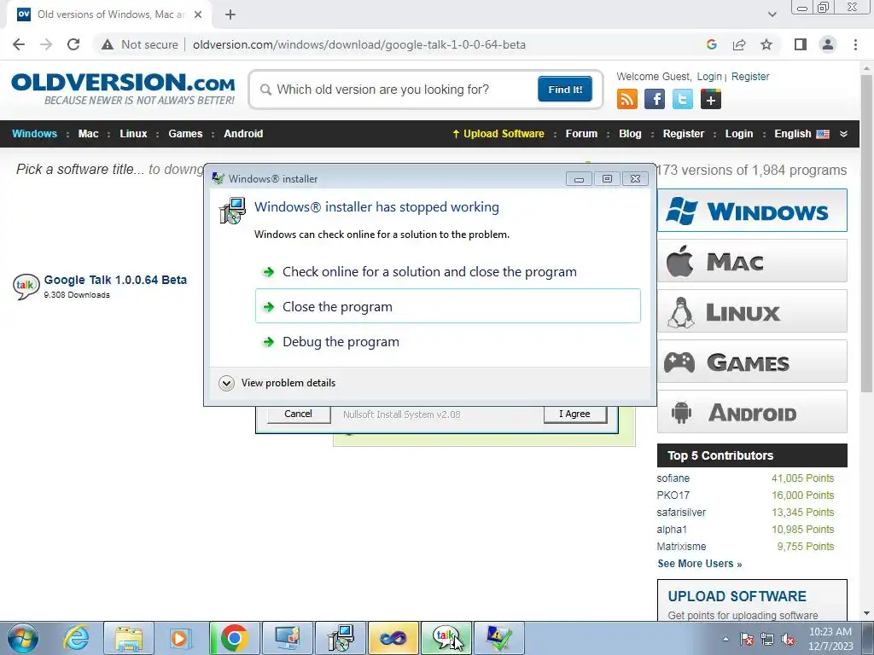Open Forum in the navigation bar
This screenshot has width=874, height=655.
(581, 134)
